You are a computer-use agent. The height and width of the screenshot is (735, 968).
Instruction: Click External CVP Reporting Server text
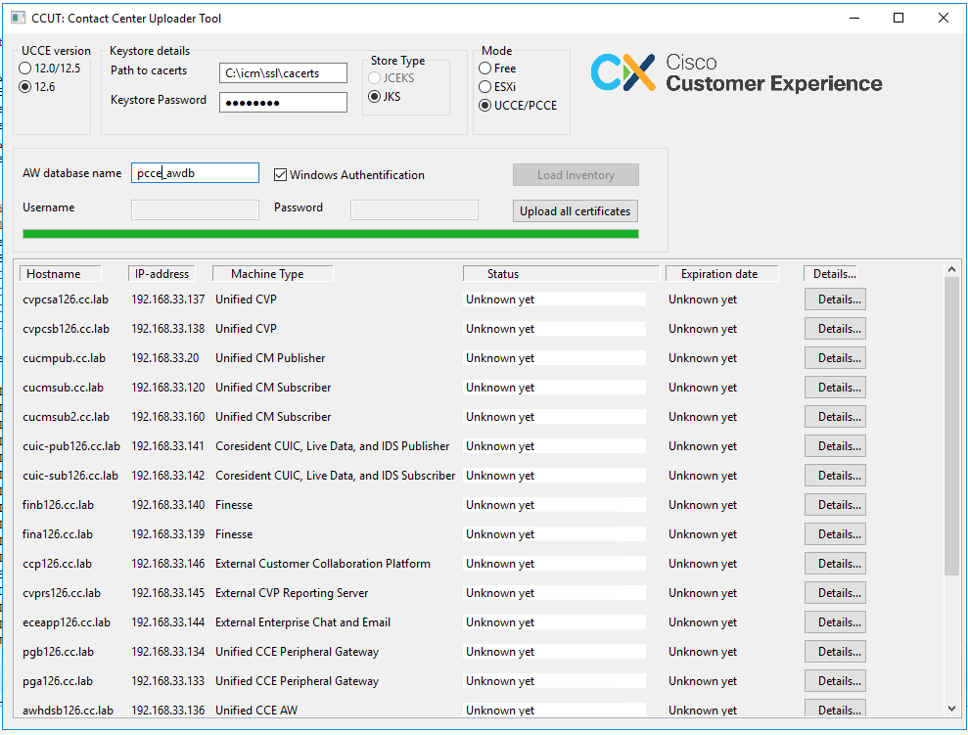click(x=292, y=593)
